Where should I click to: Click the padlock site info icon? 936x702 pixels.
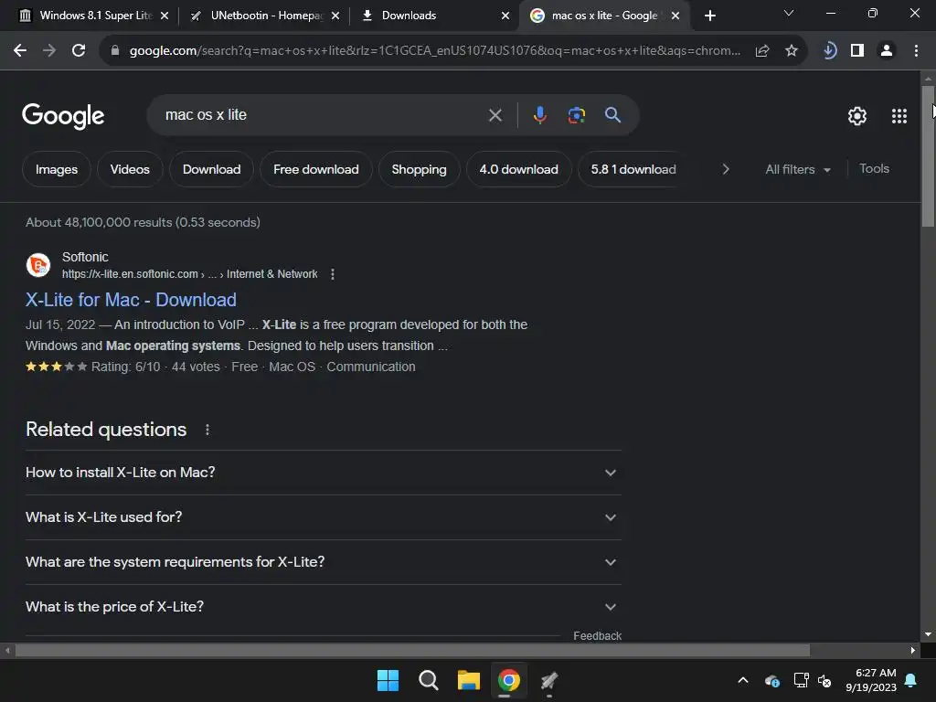115,51
